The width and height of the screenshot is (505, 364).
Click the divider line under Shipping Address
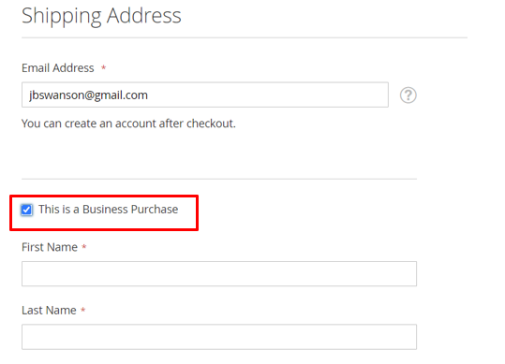245,38
